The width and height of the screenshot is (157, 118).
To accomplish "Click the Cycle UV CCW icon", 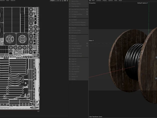I will [70, 67].
